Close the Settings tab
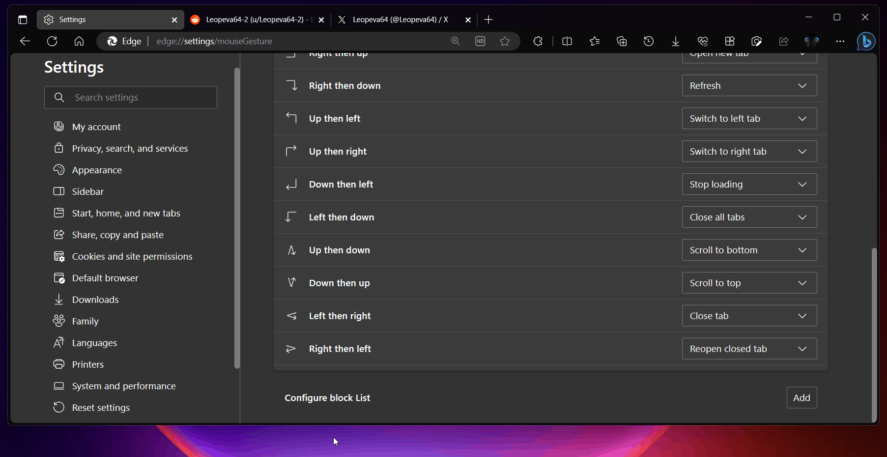The image size is (887, 457). pos(174,20)
